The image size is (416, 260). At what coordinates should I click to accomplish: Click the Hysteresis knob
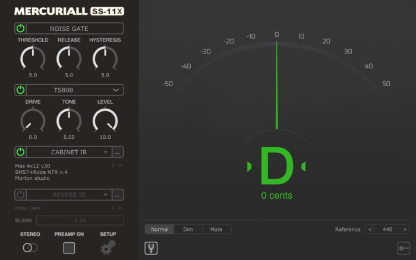click(x=105, y=58)
